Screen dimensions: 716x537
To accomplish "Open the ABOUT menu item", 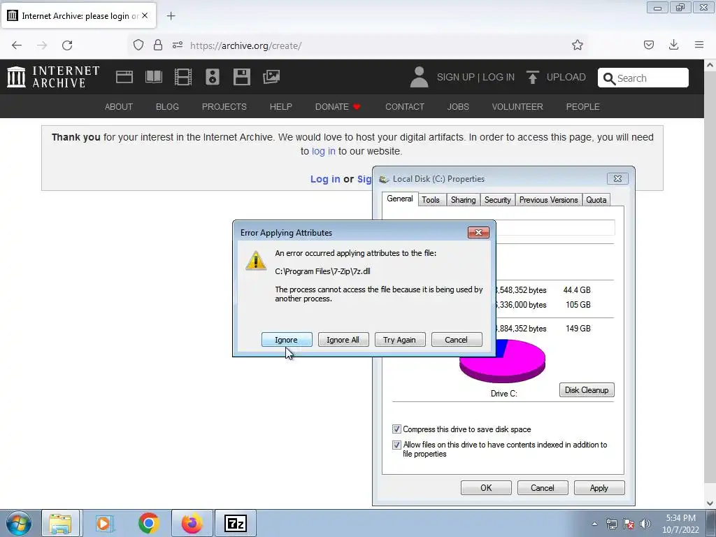I will (119, 107).
